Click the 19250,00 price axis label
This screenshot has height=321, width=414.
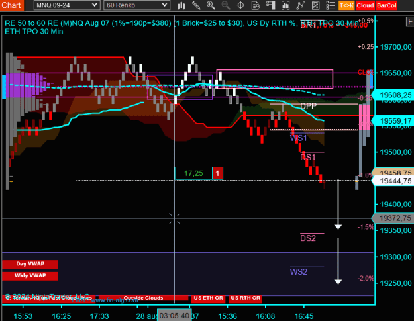coord(395,283)
